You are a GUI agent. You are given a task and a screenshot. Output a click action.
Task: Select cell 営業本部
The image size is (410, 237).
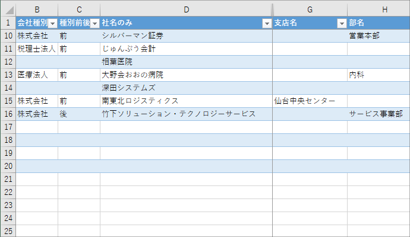(379, 36)
